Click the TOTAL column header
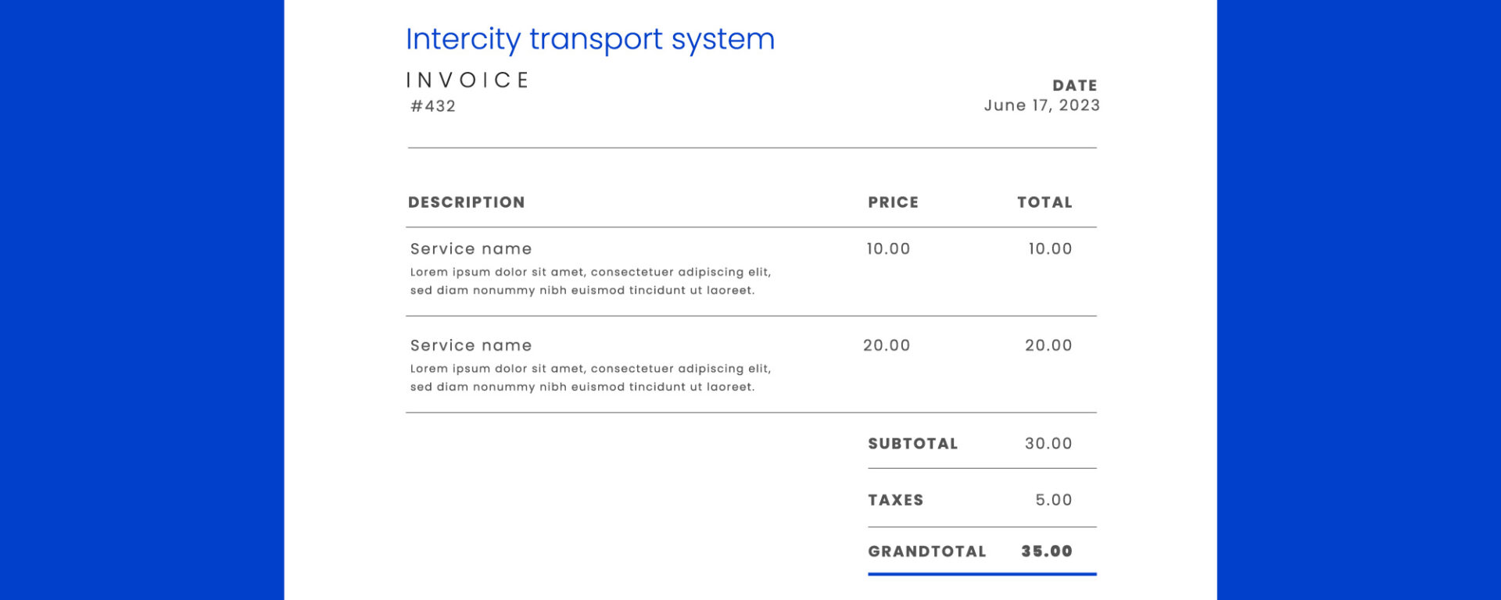Viewport: 1501px width, 600px height. (1044, 202)
